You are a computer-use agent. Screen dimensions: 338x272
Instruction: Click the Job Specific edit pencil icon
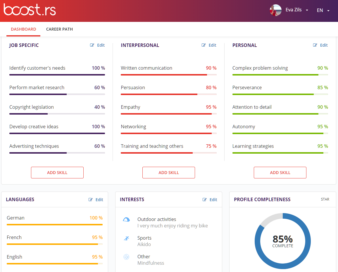(x=92, y=45)
